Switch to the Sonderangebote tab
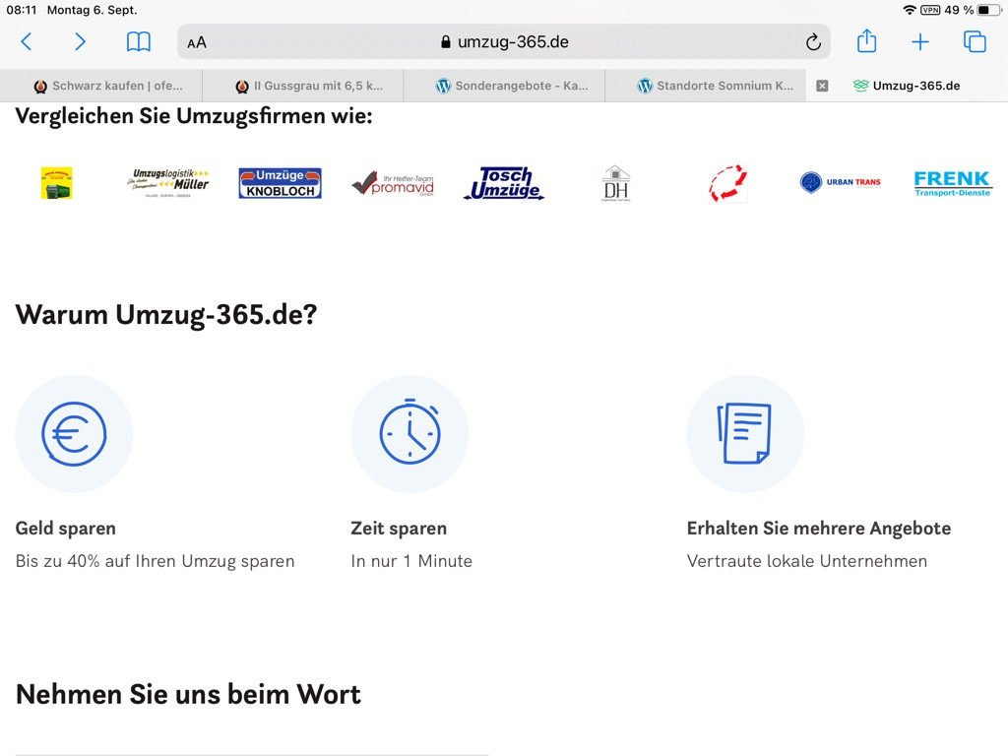 pyautogui.click(x=512, y=86)
